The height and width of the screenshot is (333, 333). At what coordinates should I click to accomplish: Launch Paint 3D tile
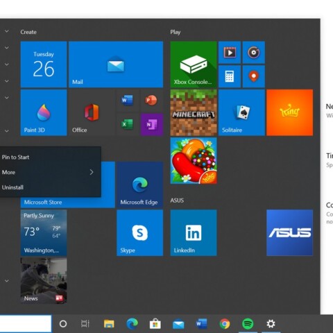pos(44,112)
